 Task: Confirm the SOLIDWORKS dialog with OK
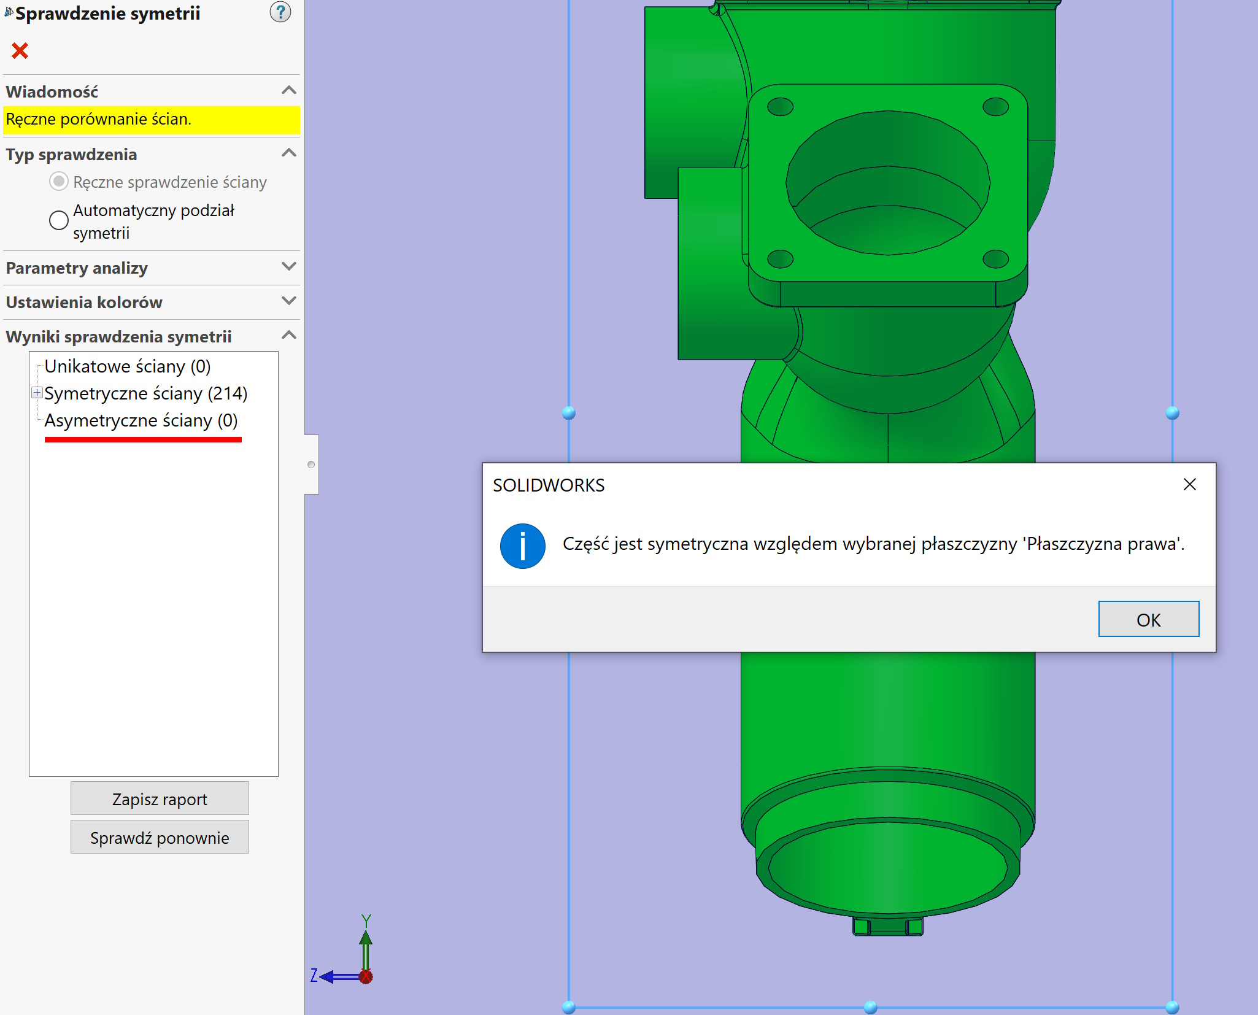point(1148,619)
